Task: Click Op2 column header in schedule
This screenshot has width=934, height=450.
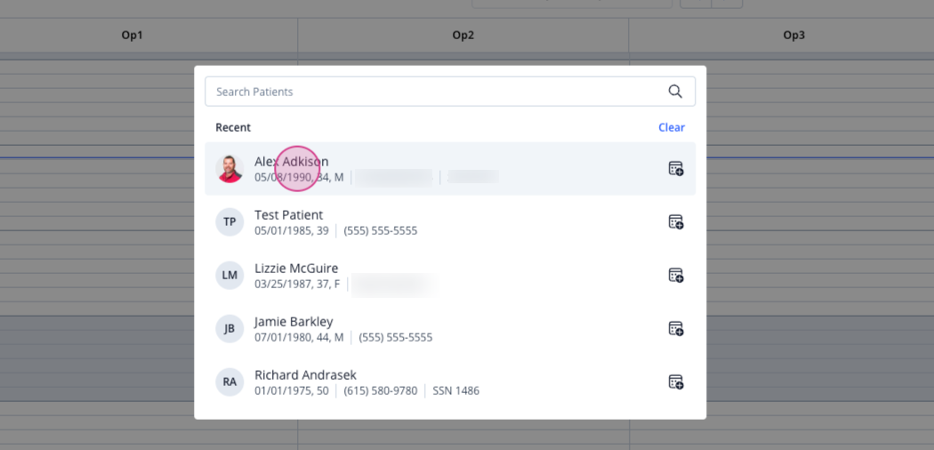Action: pyautogui.click(x=463, y=35)
